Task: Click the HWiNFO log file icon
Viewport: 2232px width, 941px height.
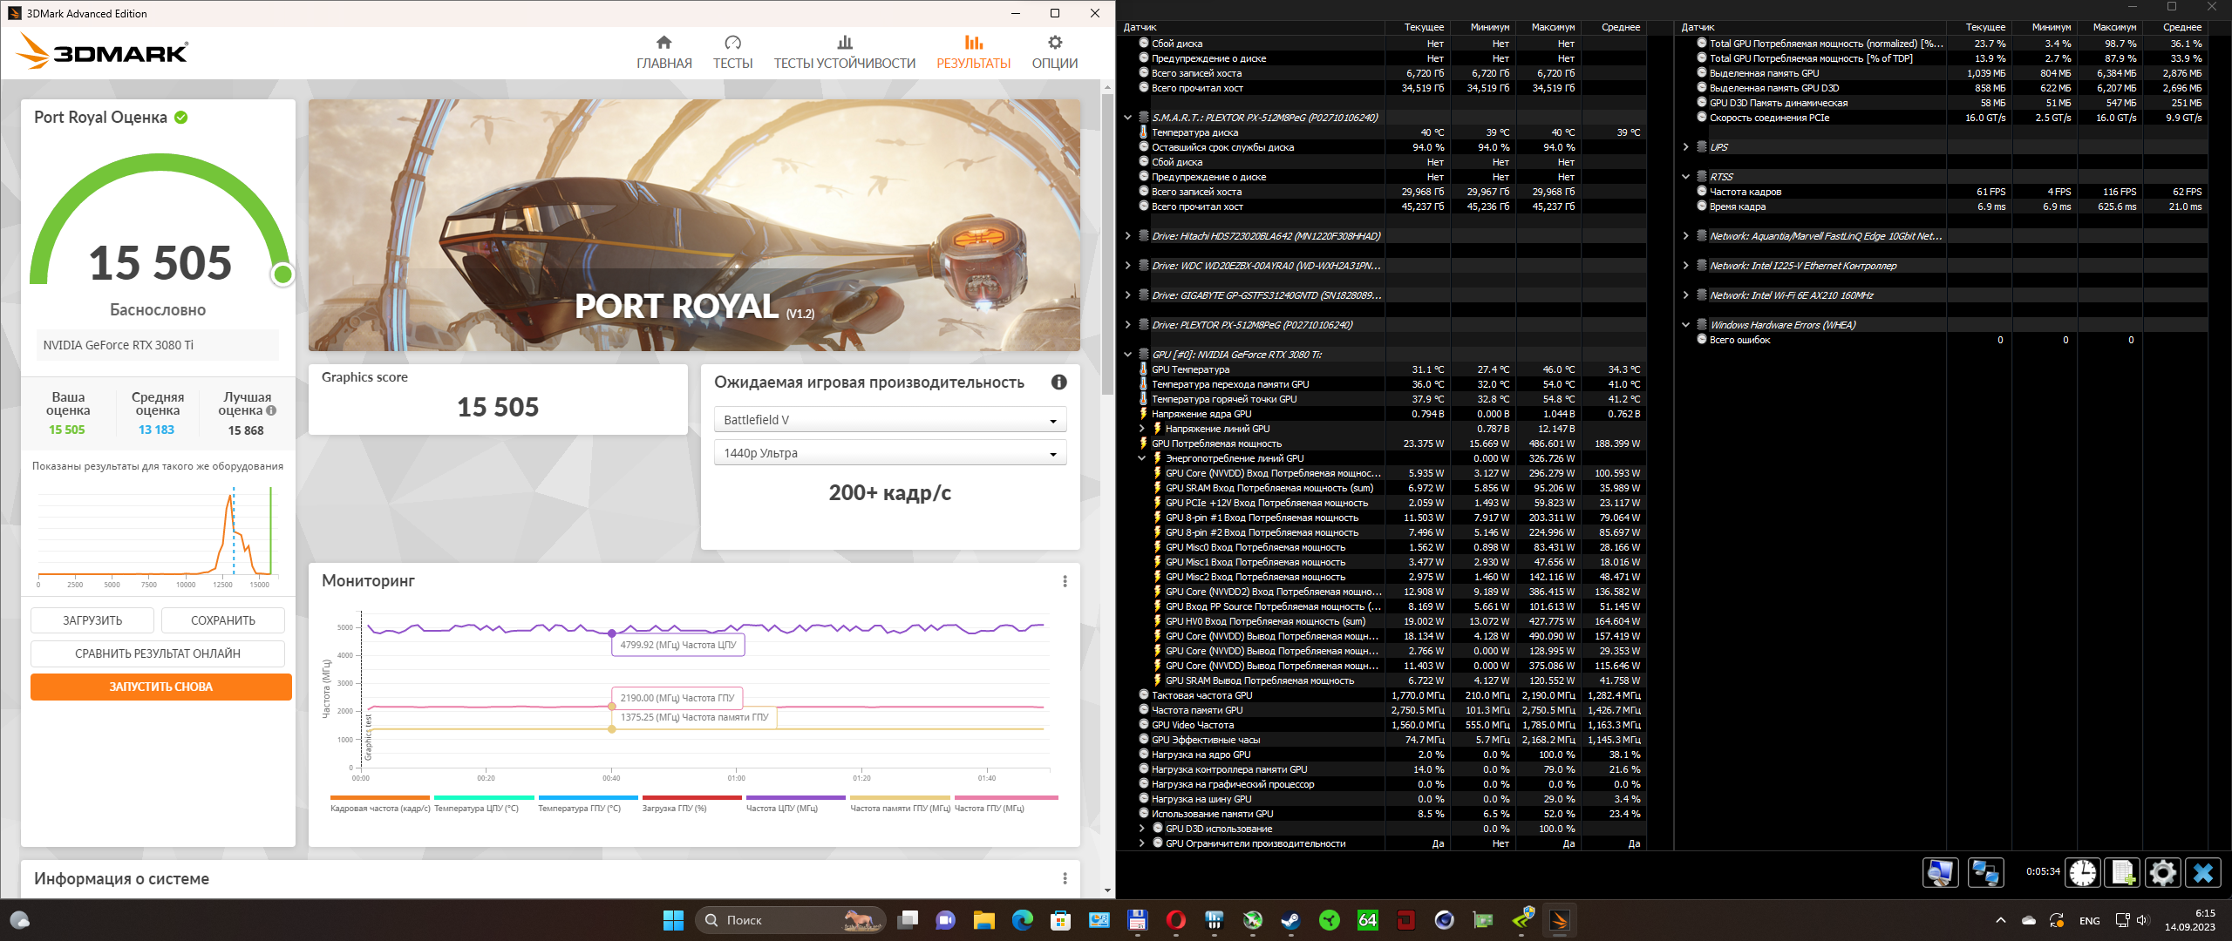Action: tap(2123, 872)
